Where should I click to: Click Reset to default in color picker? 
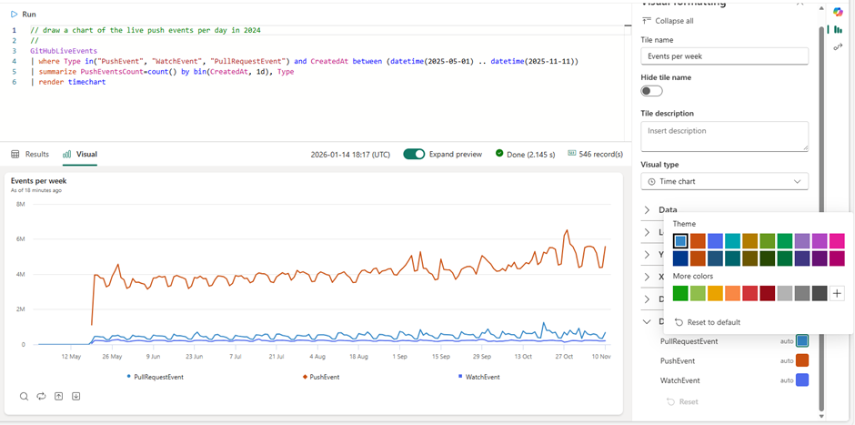click(x=707, y=322)
